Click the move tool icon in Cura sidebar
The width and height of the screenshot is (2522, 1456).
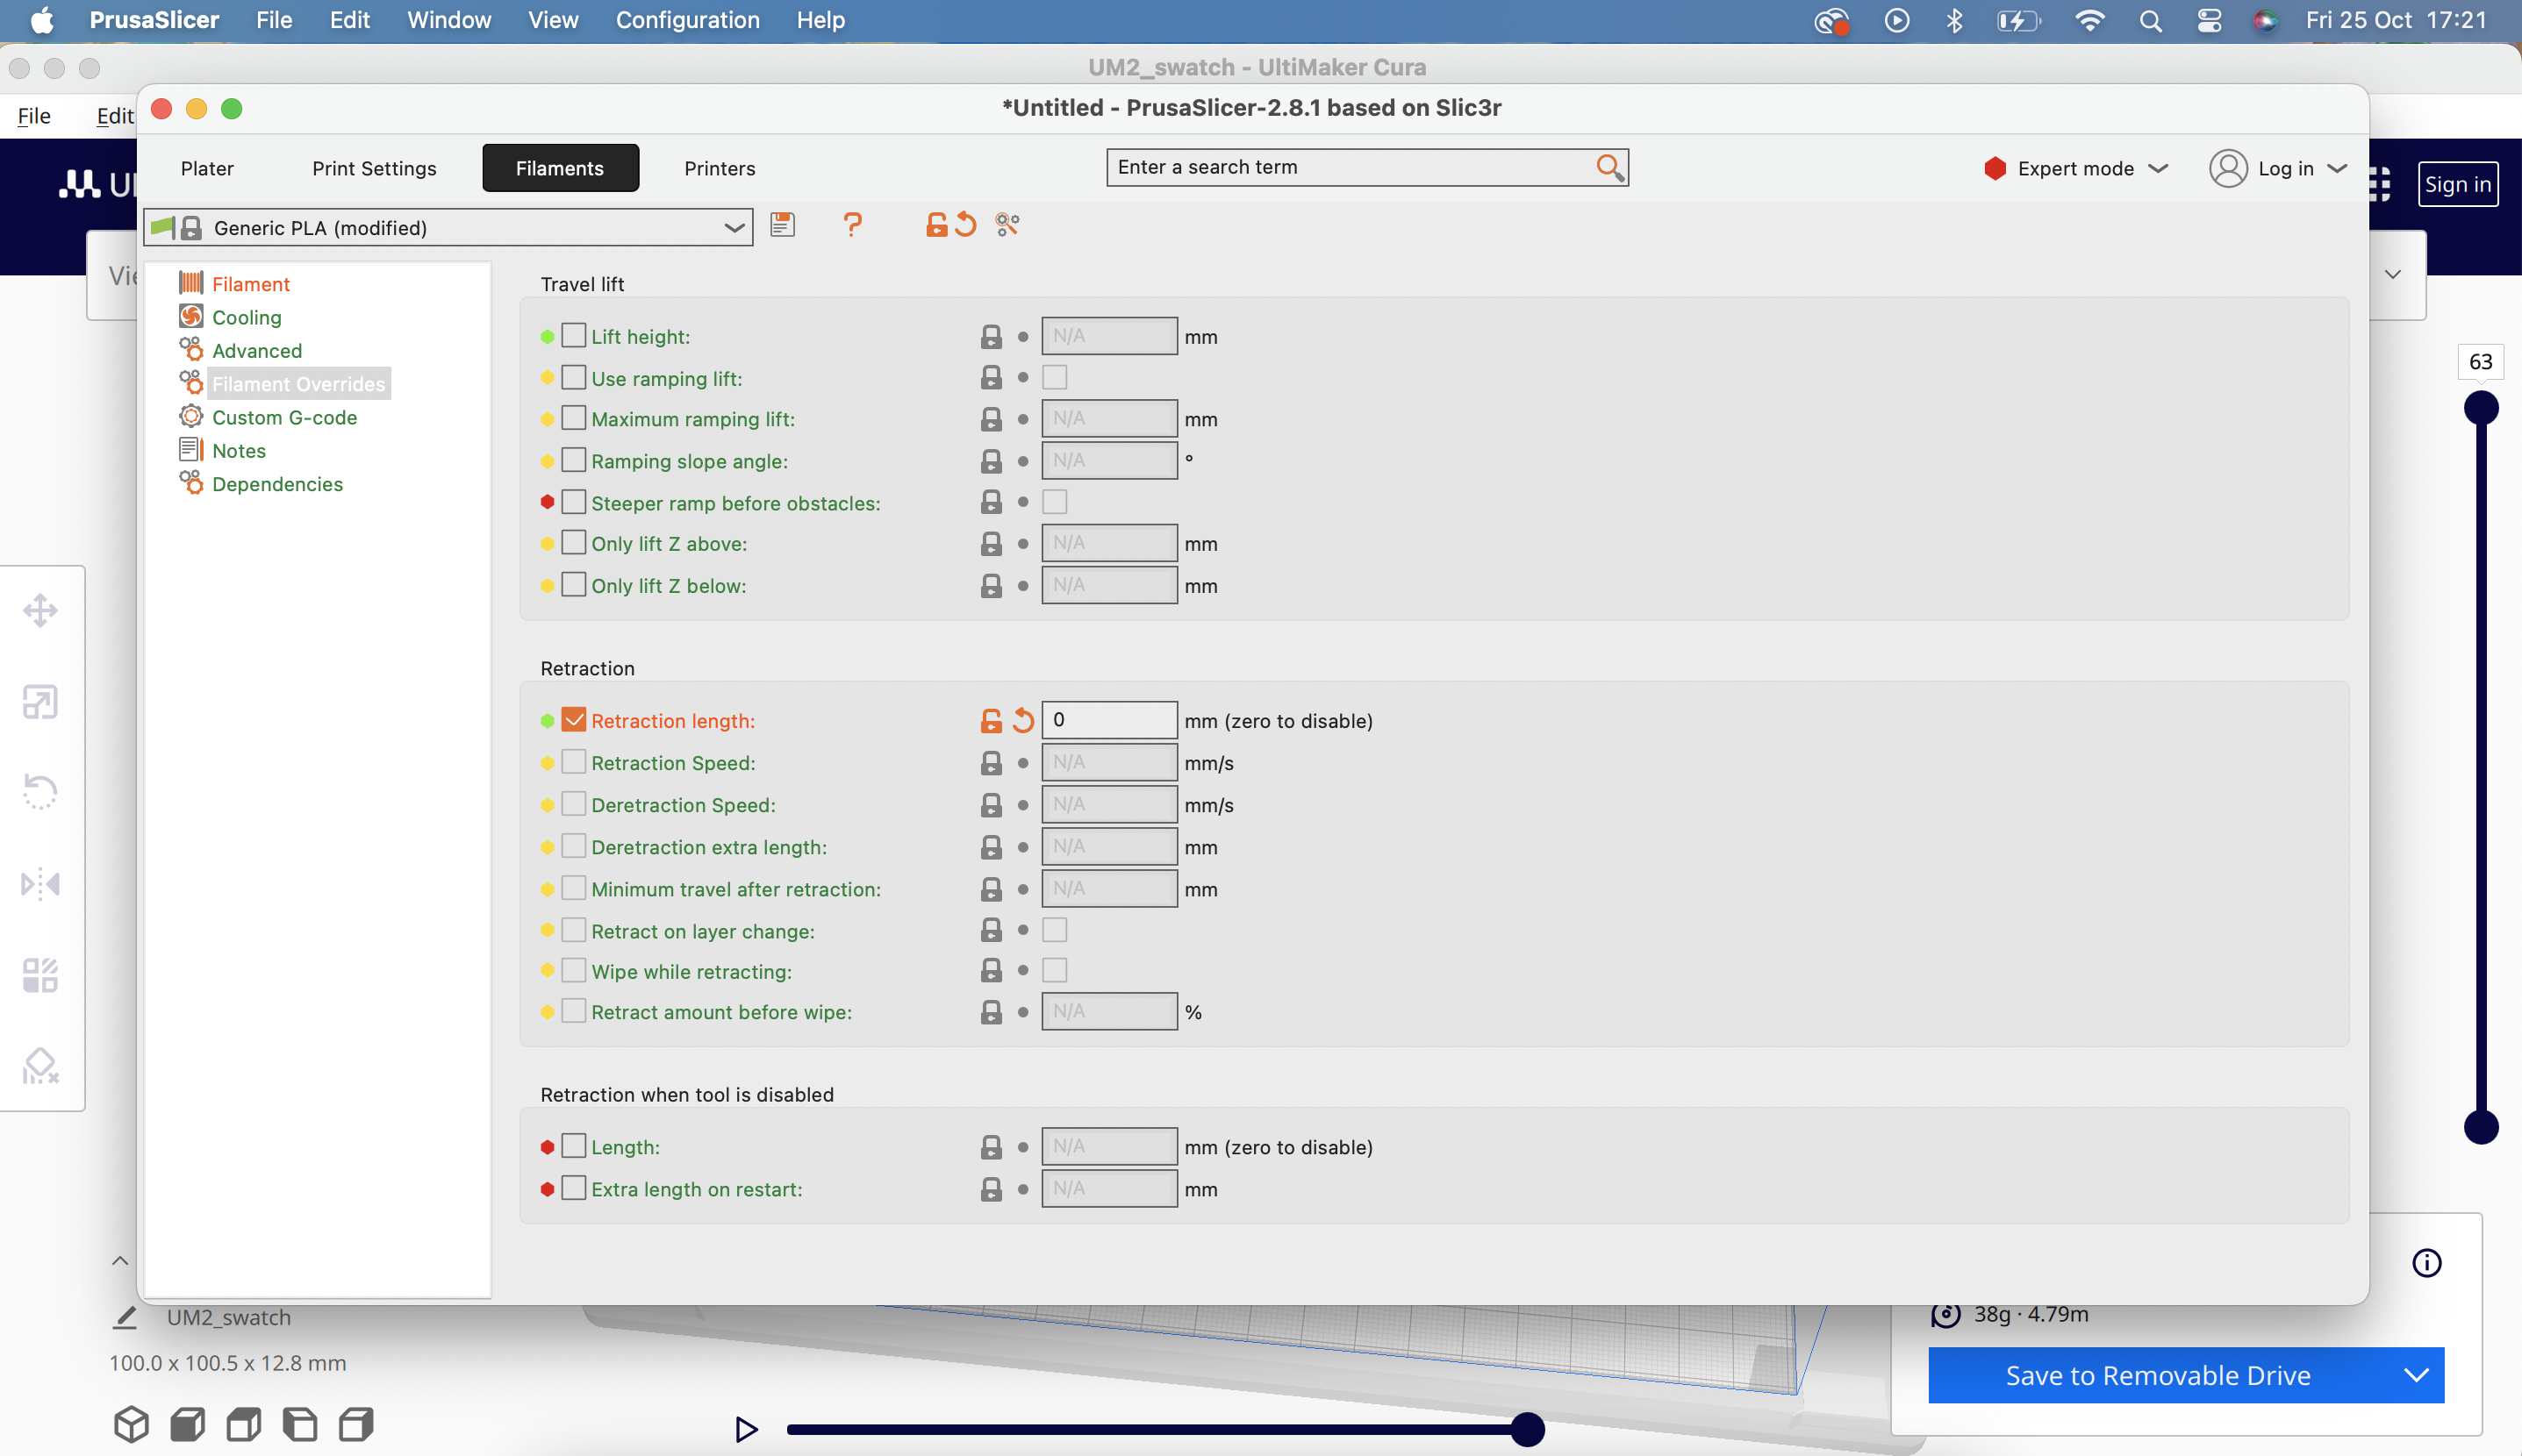click(40, 610)
